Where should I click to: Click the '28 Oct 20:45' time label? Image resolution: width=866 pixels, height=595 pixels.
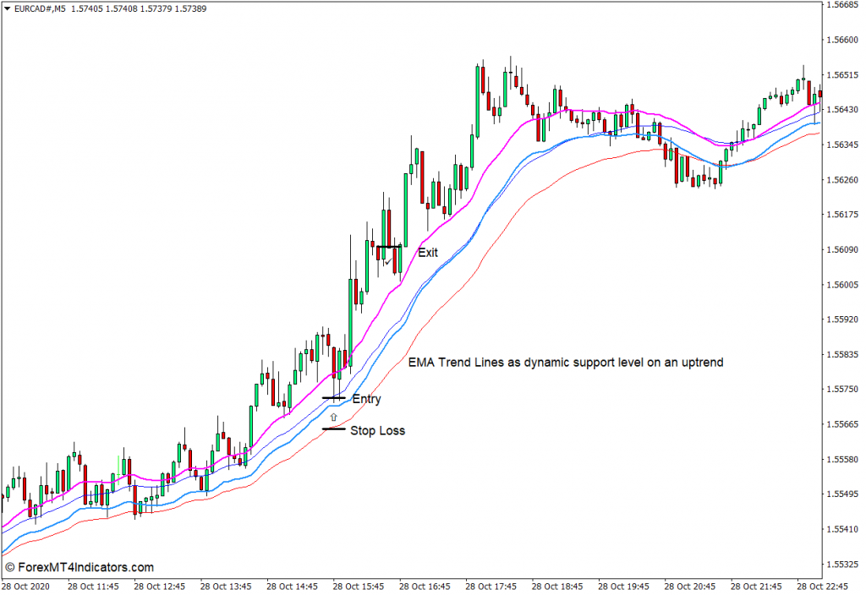point(690,587)
